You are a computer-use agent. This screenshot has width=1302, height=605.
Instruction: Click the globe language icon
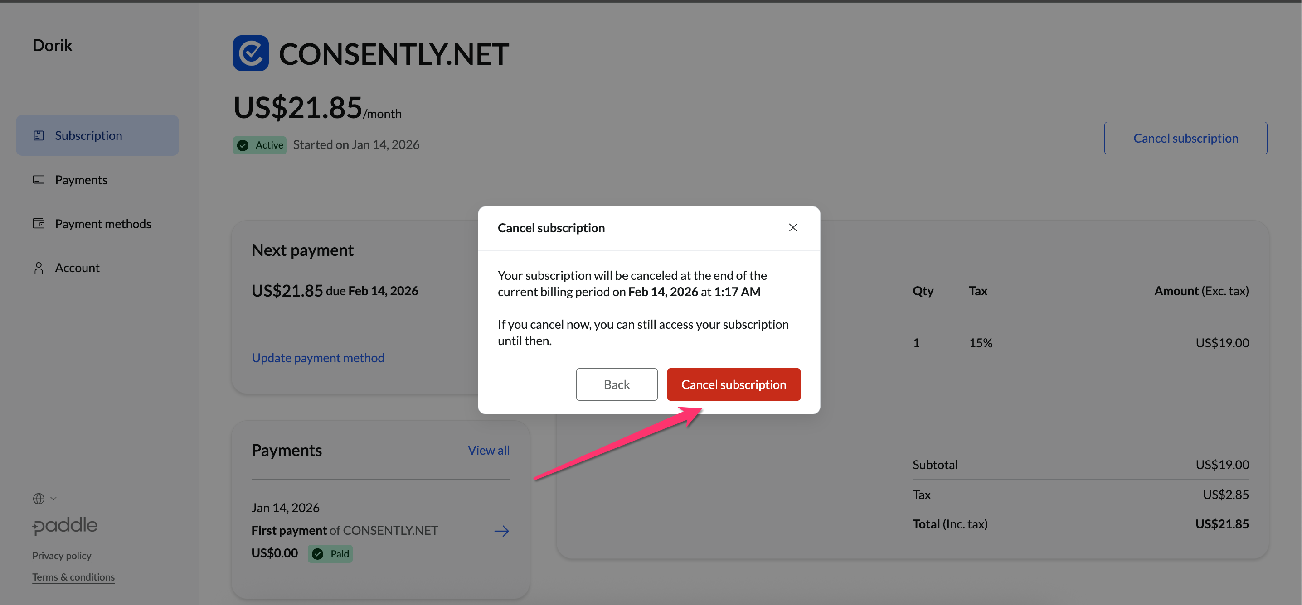tap(39, 499)
